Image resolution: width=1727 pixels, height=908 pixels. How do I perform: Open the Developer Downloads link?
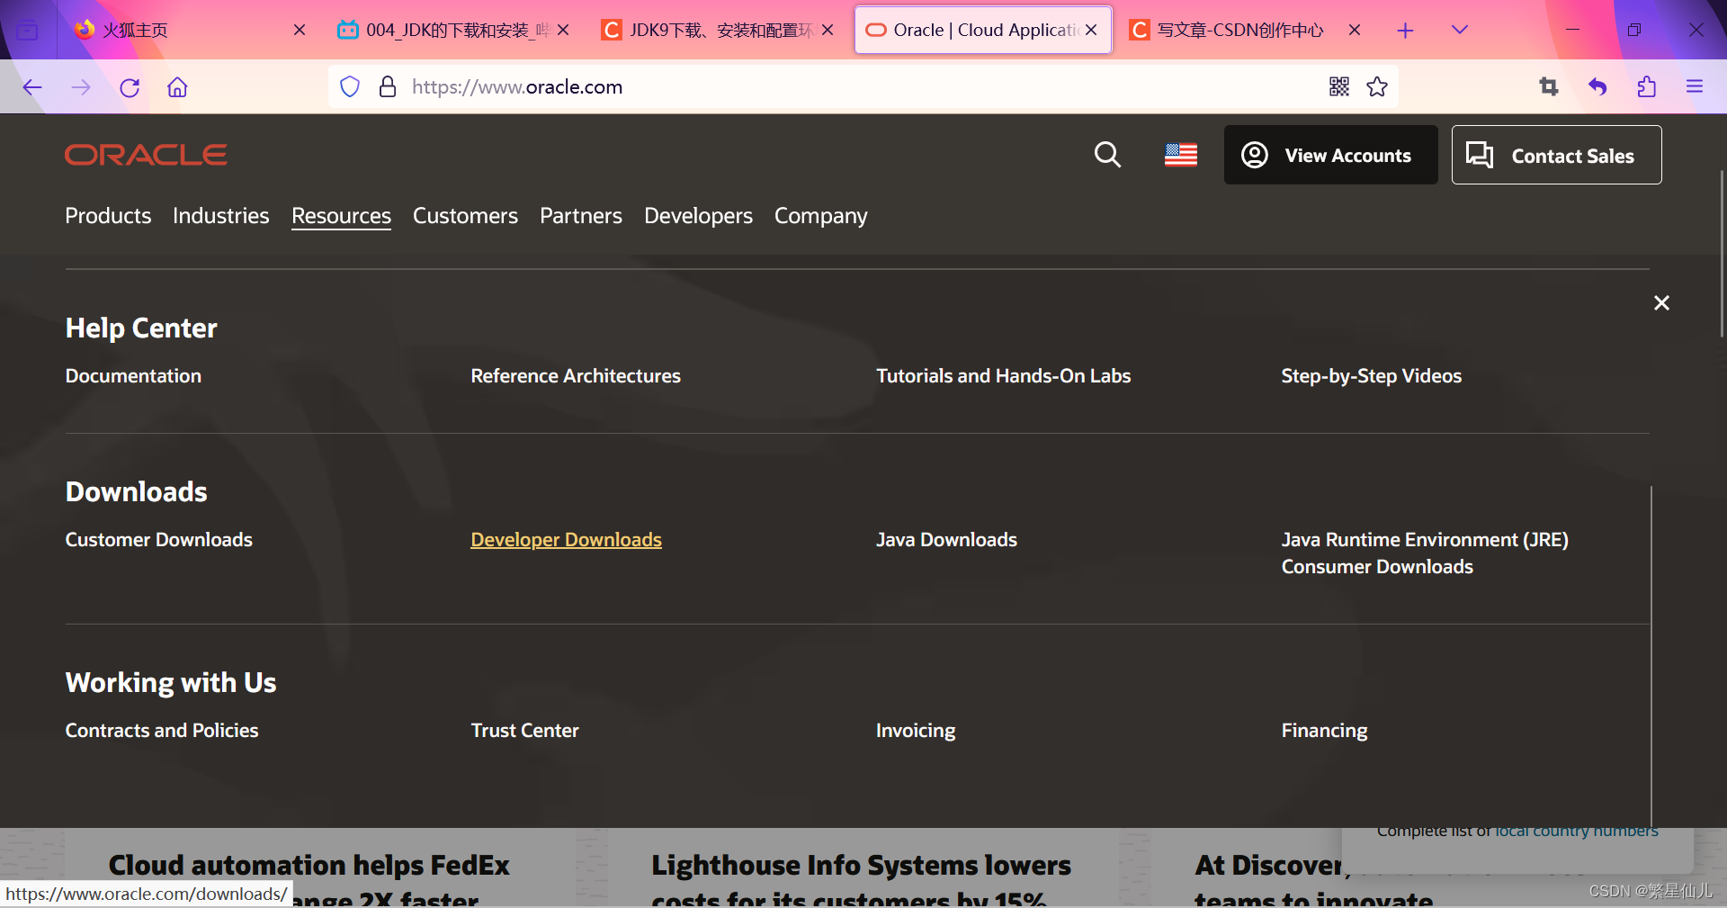pyautogui.click(x=566, y=540)
